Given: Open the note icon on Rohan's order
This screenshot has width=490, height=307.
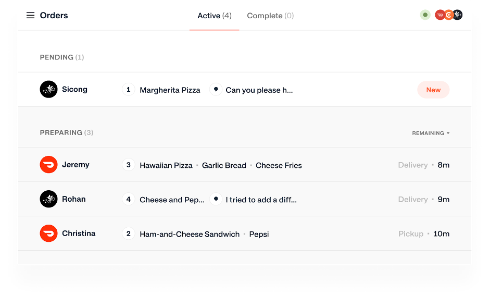Looking at the screenshot, I should [216, 199].
